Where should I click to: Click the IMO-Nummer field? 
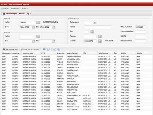point(140,27)
